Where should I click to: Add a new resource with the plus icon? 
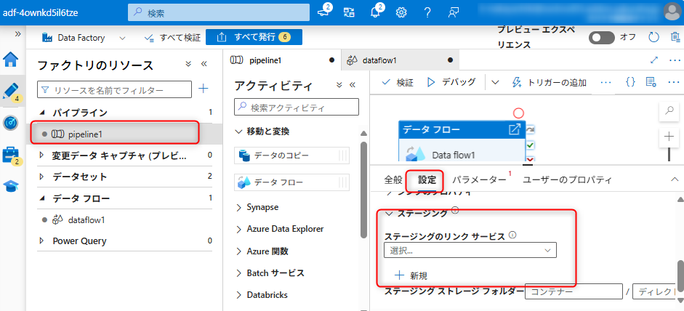click(204, 89)
